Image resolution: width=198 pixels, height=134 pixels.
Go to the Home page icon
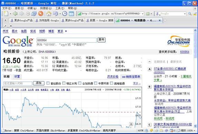[49, 13]
